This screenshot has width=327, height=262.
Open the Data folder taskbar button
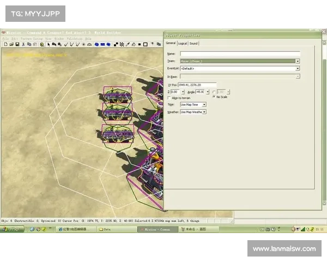pyautogui.click(x=117, y=229)
